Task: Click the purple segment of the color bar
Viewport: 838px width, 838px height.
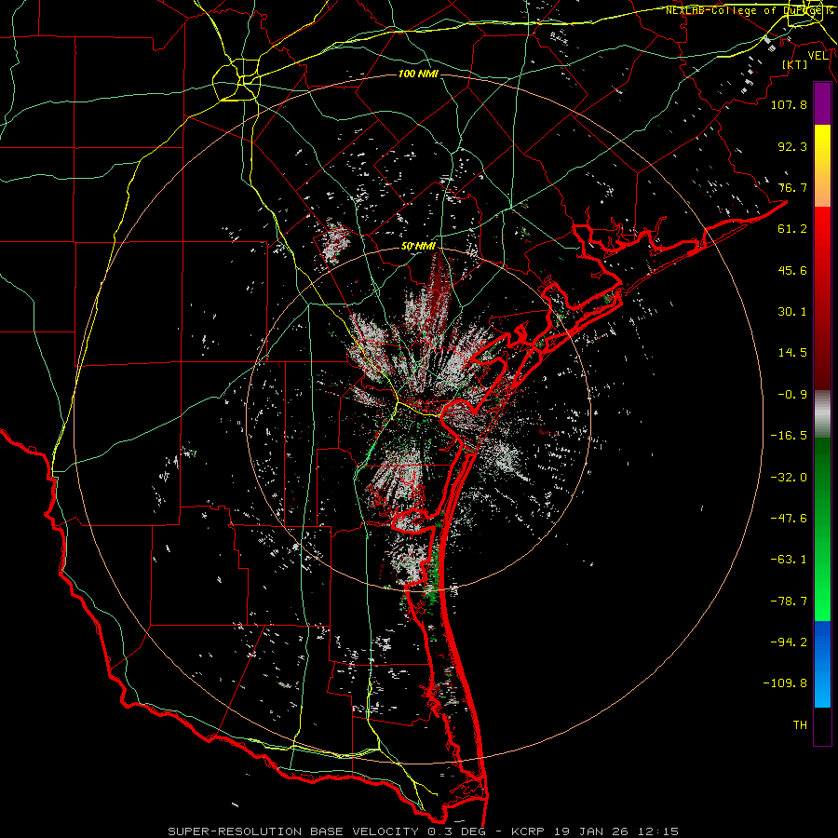Action: (822, 104)
